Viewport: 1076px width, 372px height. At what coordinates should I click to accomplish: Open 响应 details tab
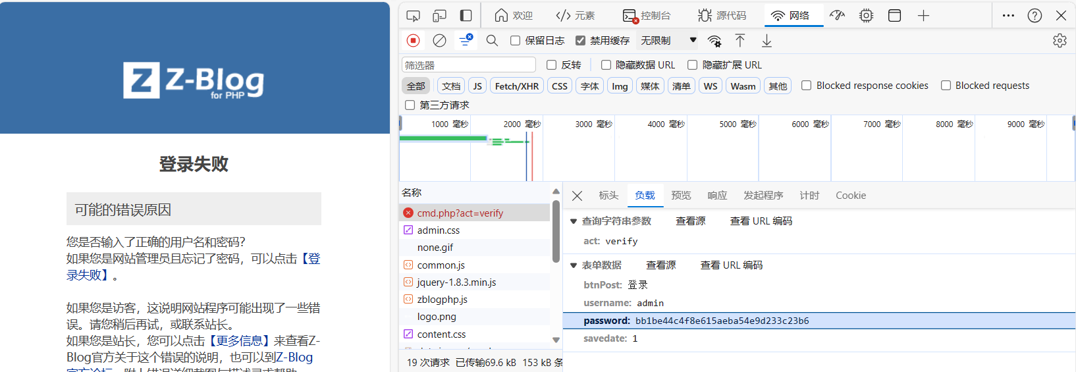[x=717, y=196]
